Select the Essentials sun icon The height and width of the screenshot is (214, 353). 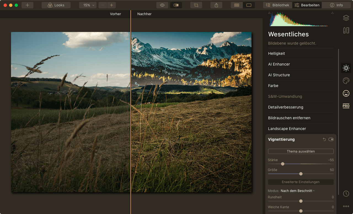coord(346,68)
